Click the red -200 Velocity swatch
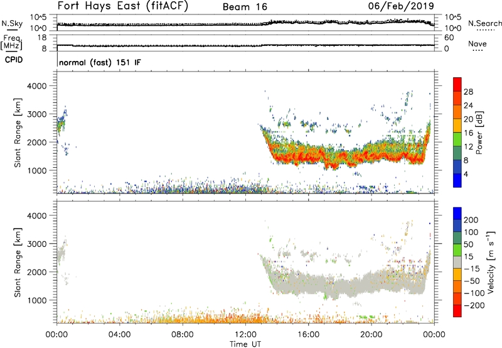This screenshot has height=348, width=502. (x=457, y=311)
